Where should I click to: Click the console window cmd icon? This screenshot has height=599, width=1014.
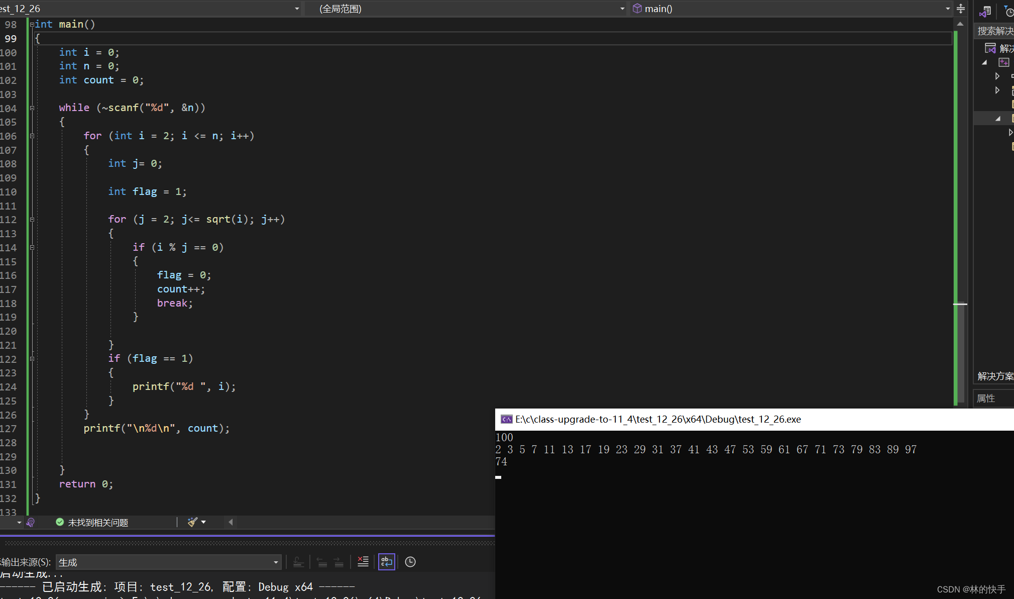[507, 419]
